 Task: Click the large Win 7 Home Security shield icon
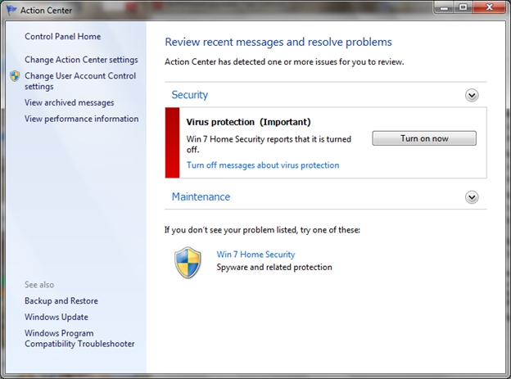pos(188,263)
